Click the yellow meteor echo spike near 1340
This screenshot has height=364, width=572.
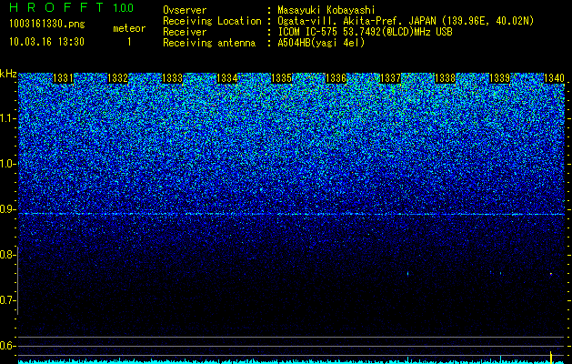[551, 357]
